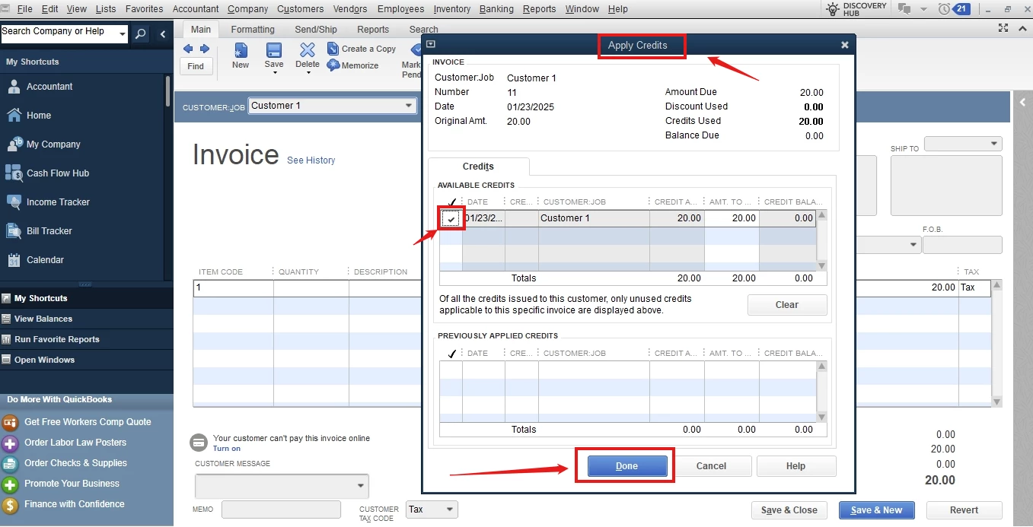This screenshot has width=1033, height=527.
Task: Expand the right side panel arrow
Action: [1022, 103]
